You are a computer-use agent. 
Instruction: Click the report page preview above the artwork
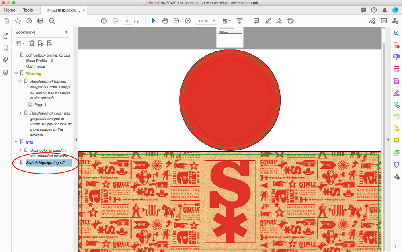(230, 37)
